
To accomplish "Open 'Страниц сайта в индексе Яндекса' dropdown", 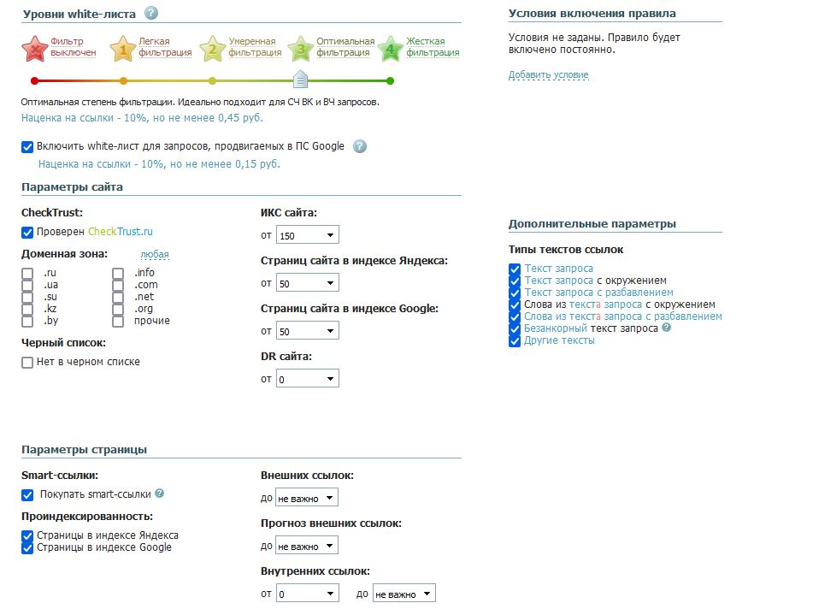I will point(308,283).
